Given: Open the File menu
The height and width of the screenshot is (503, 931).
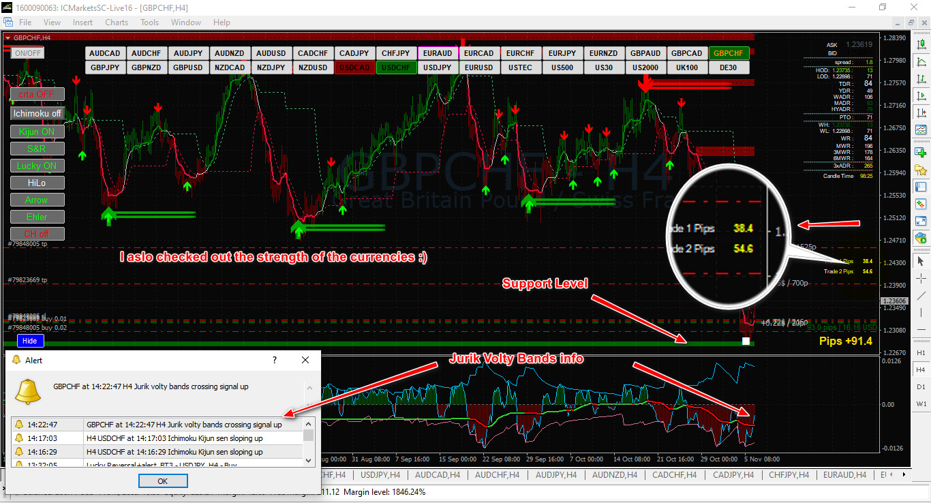Looking at the screenshot, I should point(25,22).
